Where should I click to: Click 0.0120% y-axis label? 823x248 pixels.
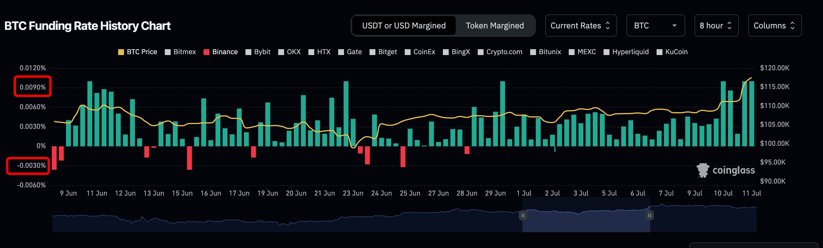pos(33,68)
